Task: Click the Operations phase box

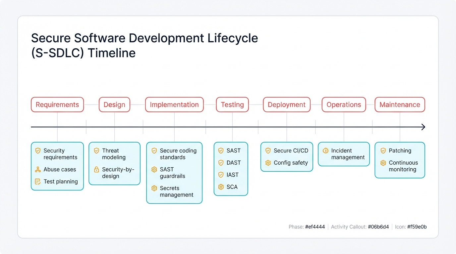Action: coord(344,105)
